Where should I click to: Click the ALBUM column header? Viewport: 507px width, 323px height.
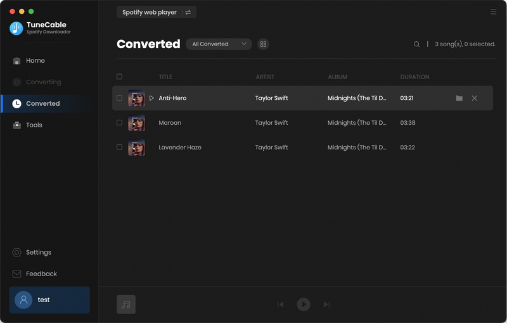tap(338, 77)
